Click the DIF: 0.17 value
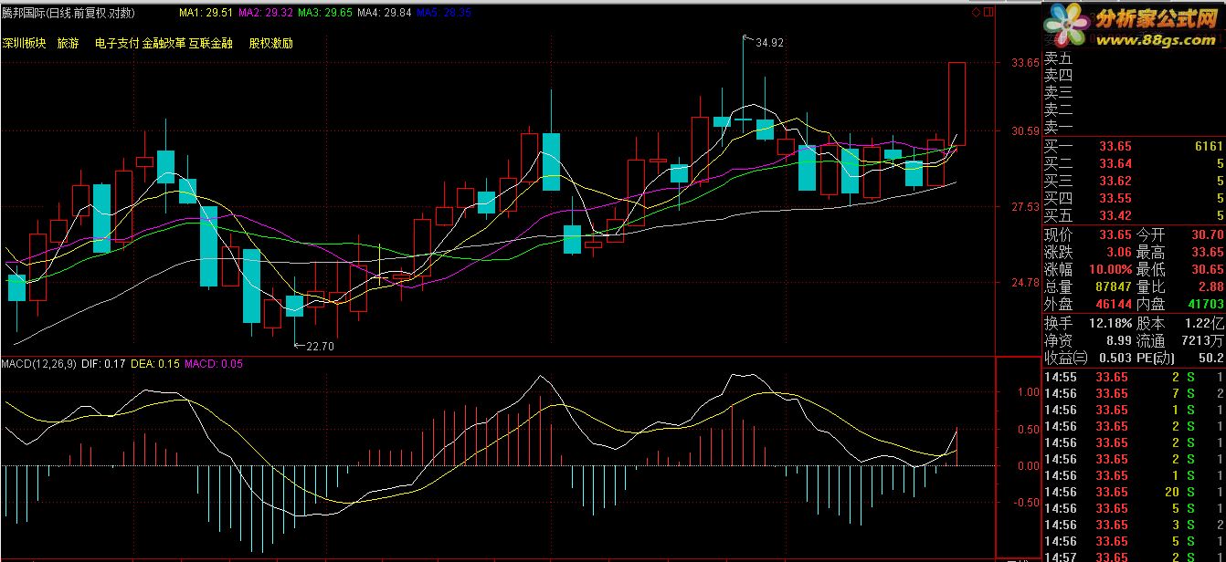The width and height of the screenshot is (1226, 562). pyautogui.click(x=103, y=364)
